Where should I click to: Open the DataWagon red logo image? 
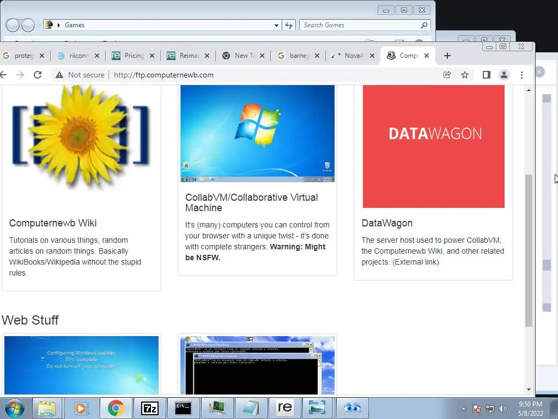pyautogui.click(x=433, y=146)
